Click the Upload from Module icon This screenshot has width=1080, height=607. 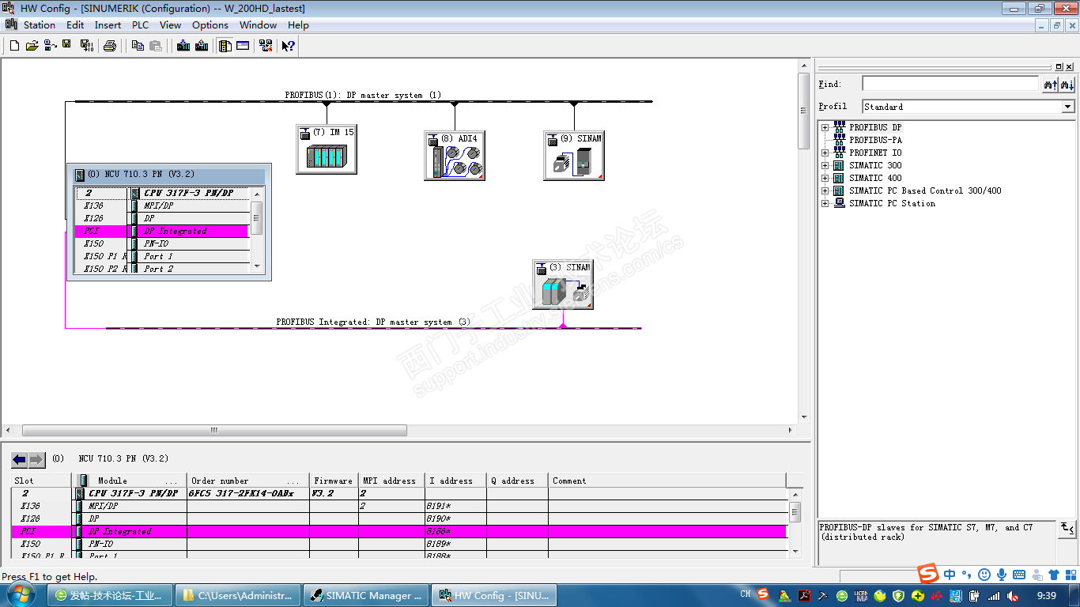[x=202, y=46]
